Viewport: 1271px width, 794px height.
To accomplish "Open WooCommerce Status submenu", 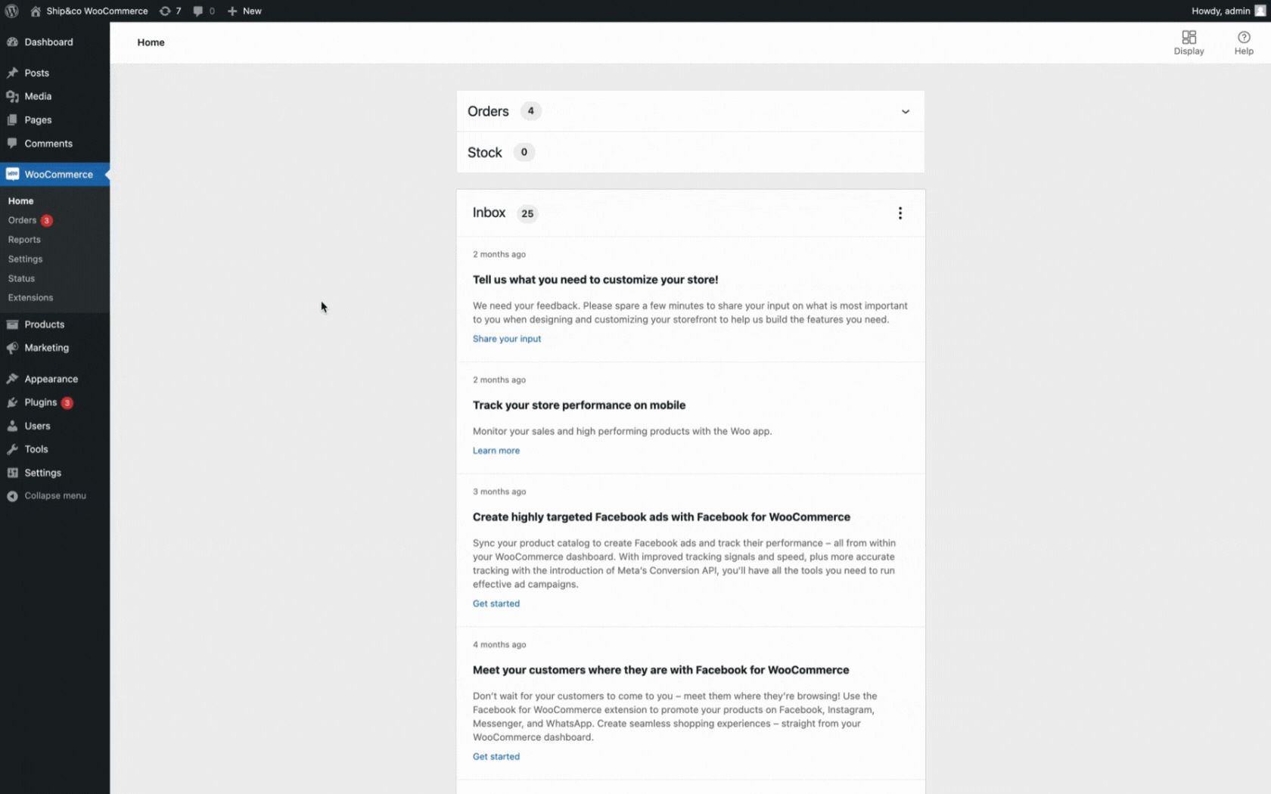I will (21, 278).
